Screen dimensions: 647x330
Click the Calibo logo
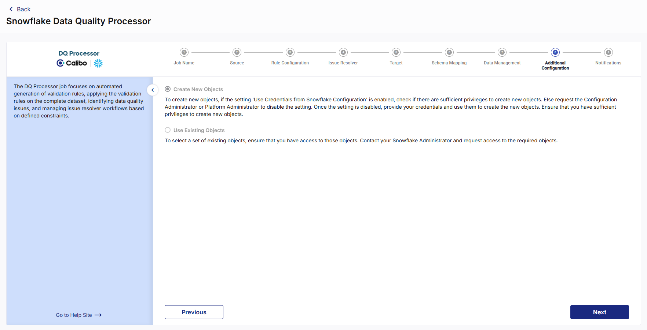click(x=72, y=63)
